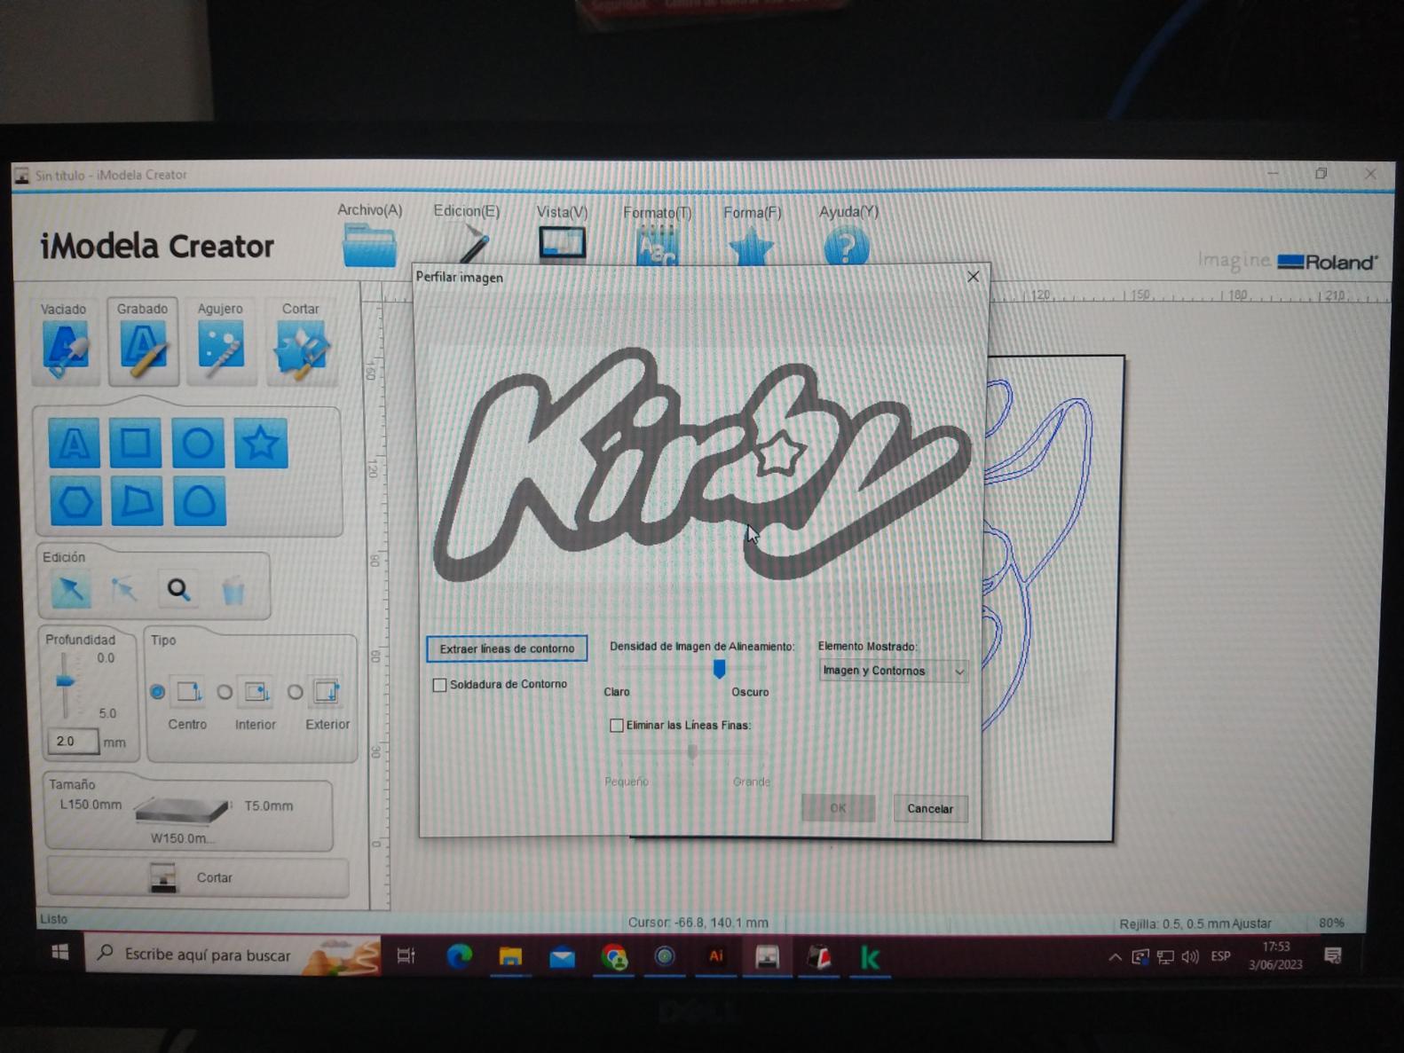Screen dimensions: 1404x1053
Task: Choose the freeform quadrilateral shape tool
Action: (137, 501)
